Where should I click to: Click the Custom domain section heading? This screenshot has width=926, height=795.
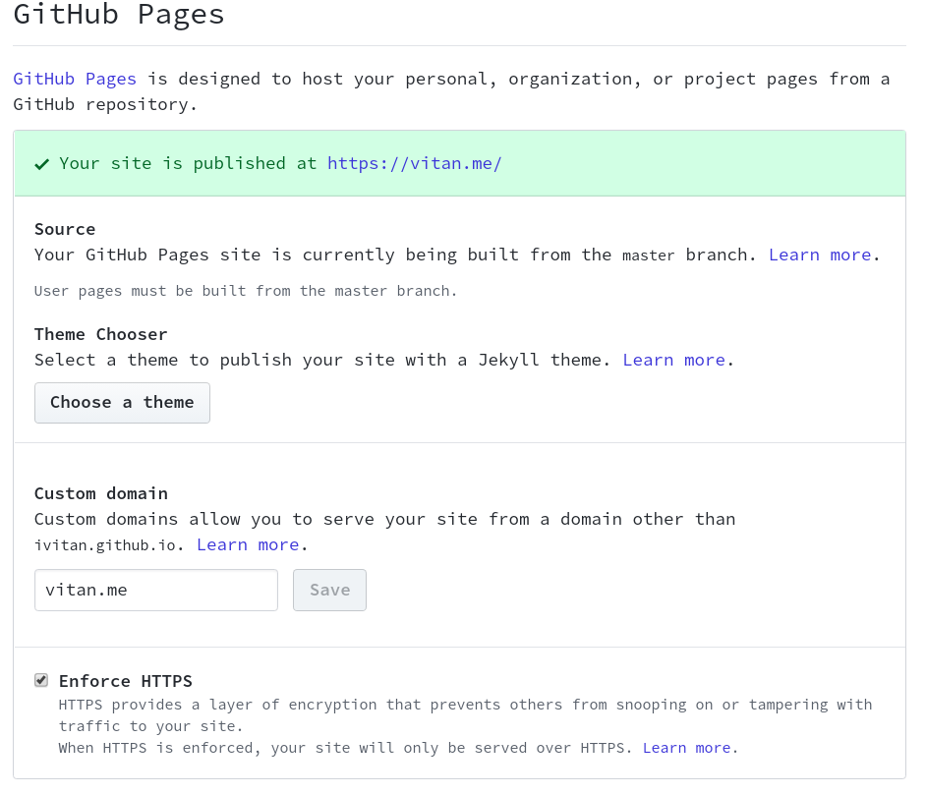pos(101,493)
